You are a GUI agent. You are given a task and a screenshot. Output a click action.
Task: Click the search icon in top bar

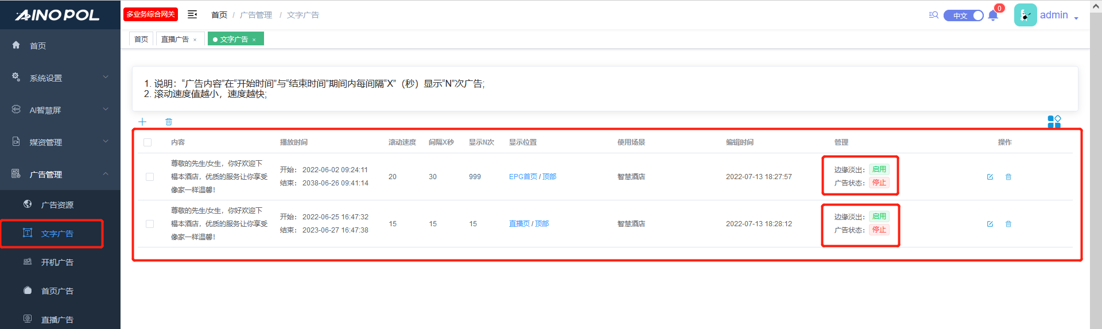pyautogui.click(x=934, y=15)
